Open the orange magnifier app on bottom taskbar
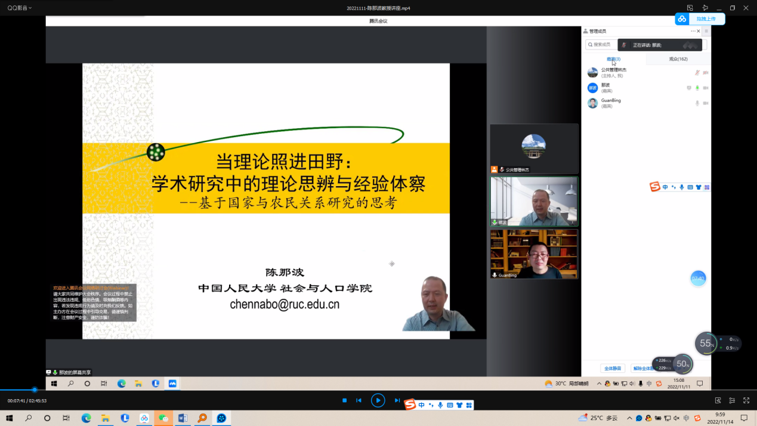 (x=202, y=418)
